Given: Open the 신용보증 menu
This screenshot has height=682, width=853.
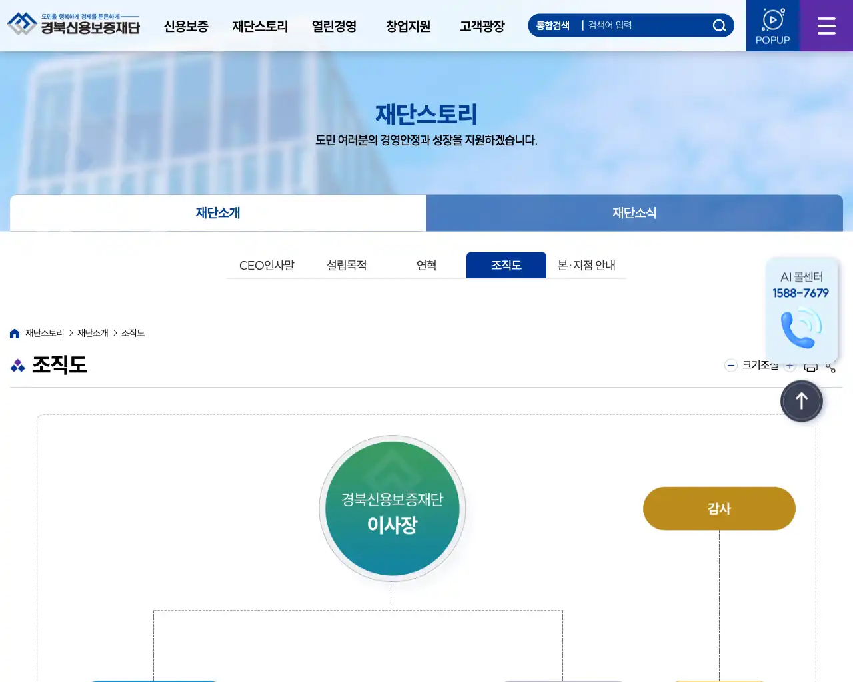Looking at the screenshot, I should (x=186, y=26).
